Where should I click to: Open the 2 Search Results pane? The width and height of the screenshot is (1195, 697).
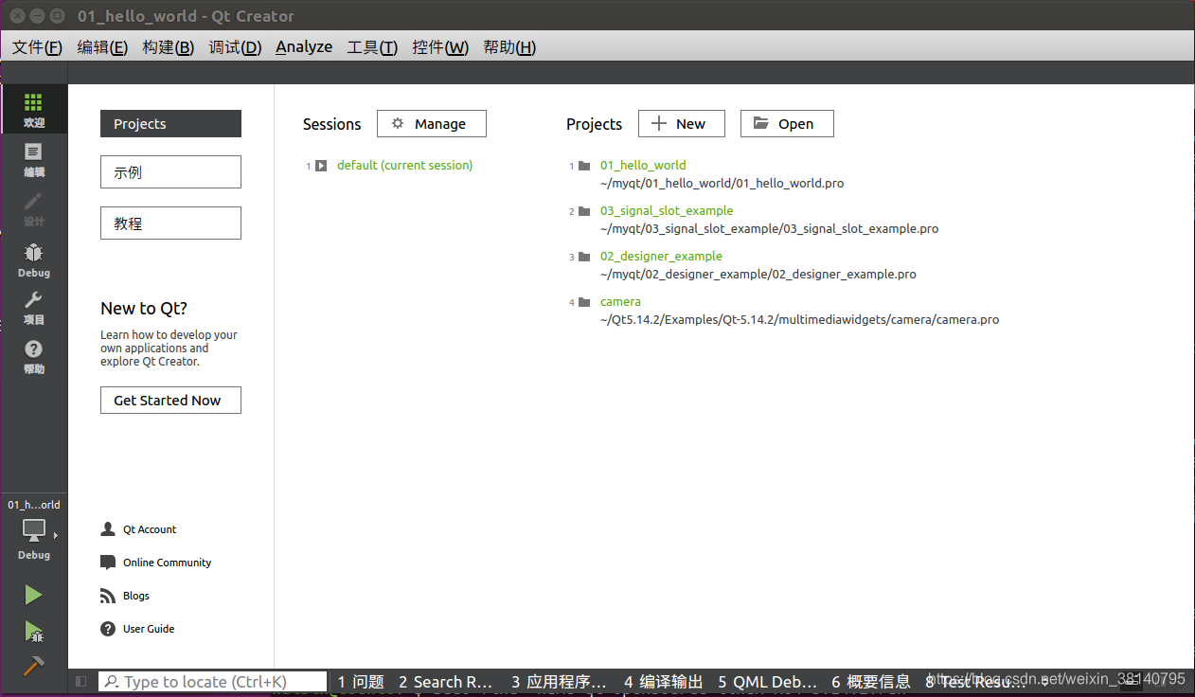[445, 682]
